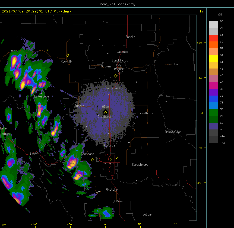Click the Airdrie label
234x228 pixels.
click(x=110, y=145)
